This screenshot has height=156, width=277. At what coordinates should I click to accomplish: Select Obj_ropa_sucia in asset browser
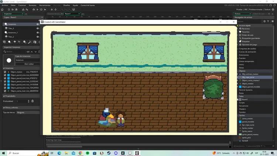coord(248,77)
